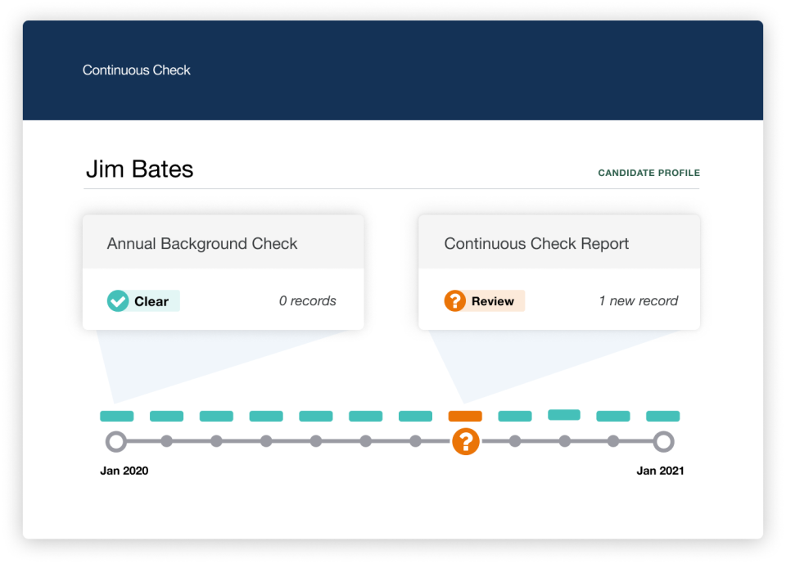Screen dimensions: 786x564
Task: Click the hollow circle start node of the timeline
Action: 117,442
